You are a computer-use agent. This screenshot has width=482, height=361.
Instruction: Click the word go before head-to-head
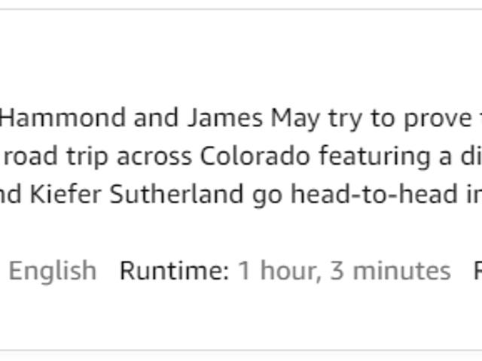(x=267, y=196)
